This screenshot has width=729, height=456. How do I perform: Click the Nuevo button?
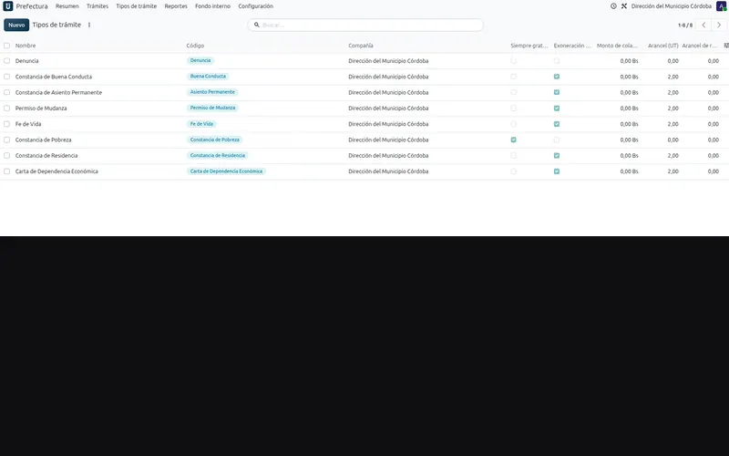[16, 25]
